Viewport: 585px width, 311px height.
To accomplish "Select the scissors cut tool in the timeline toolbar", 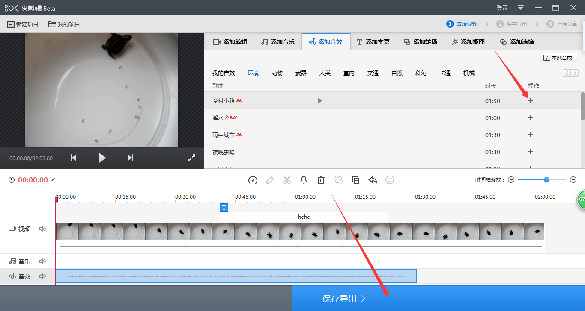I will [x=287, y=180].
